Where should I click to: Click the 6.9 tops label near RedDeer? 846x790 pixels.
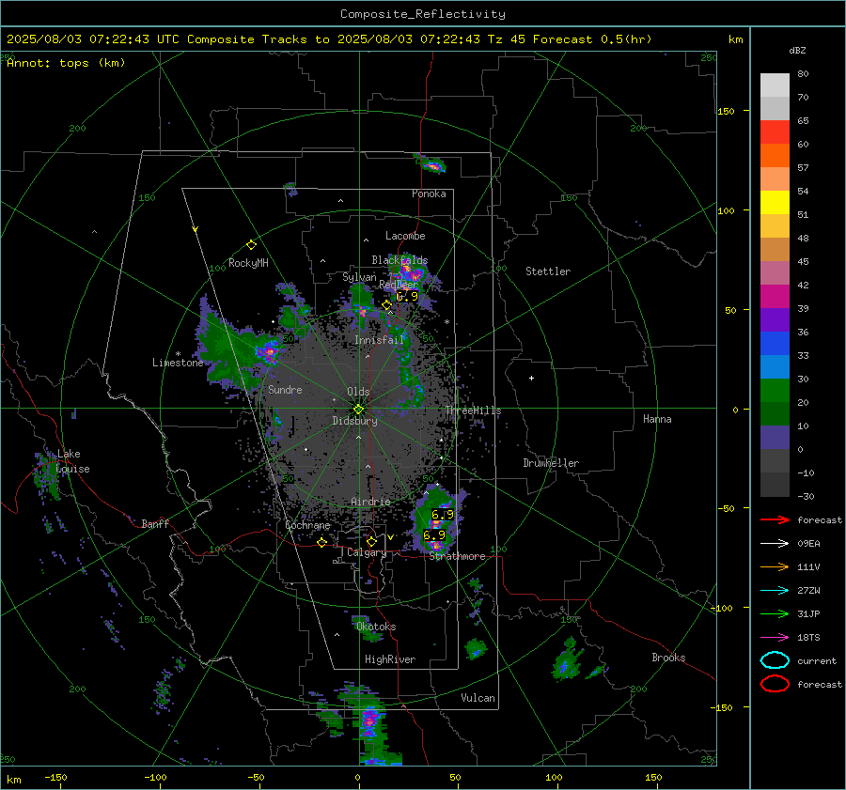click(407, 296)
